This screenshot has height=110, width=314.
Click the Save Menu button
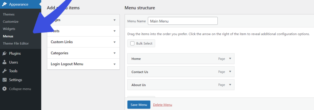(x=139, y=105)
